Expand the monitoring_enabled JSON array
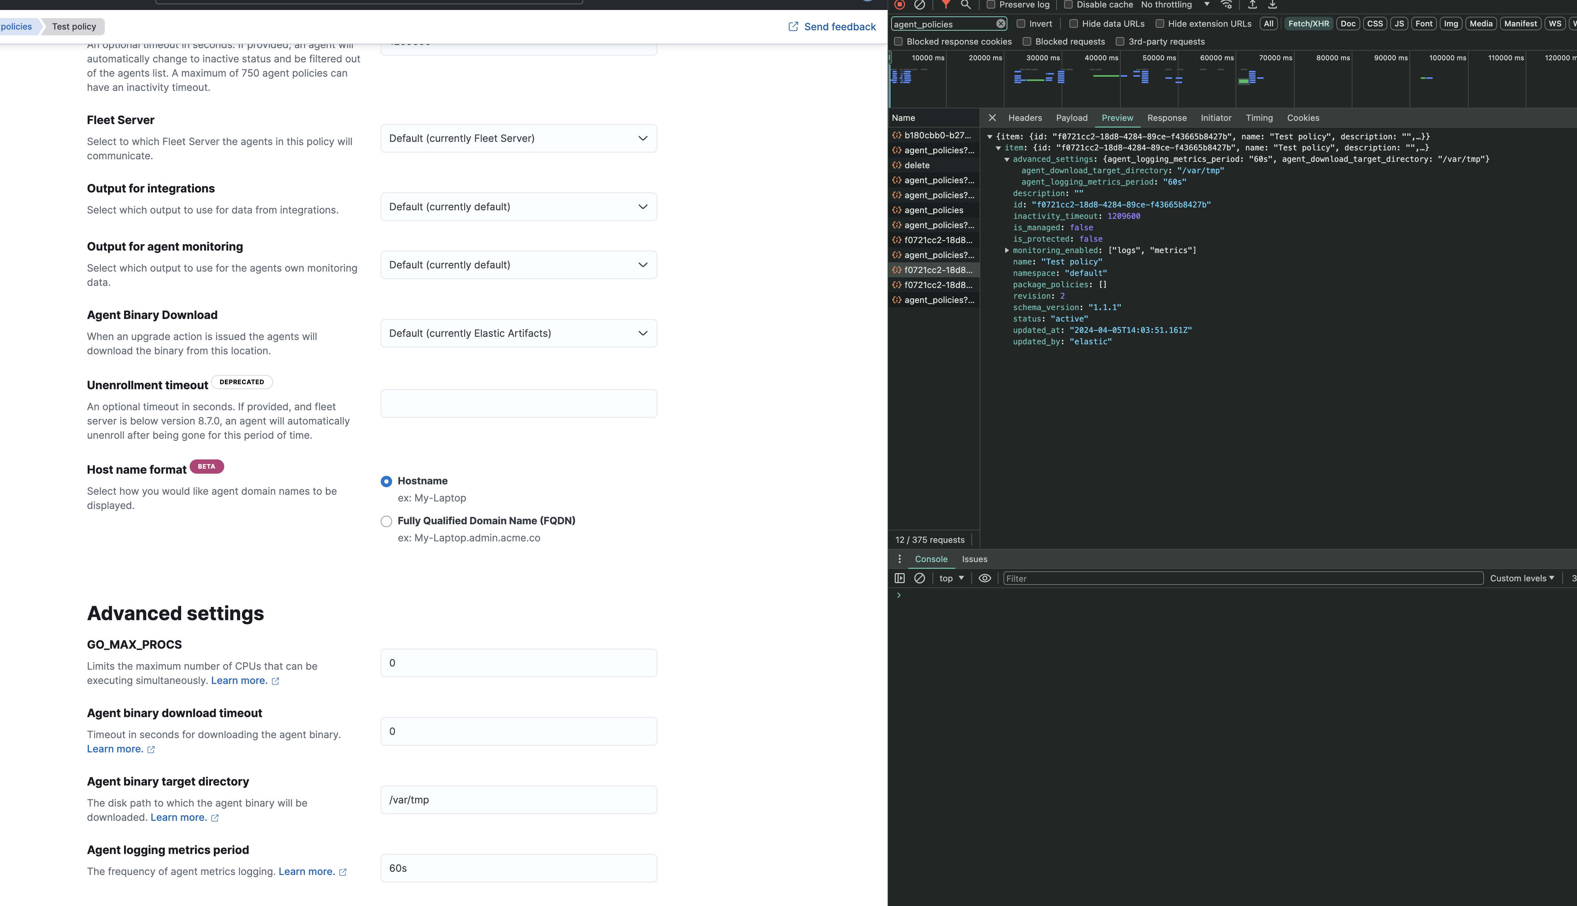1577x906 pixels. coord(1007,250)
